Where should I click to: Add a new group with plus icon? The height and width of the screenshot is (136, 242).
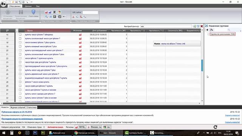tap(207, 30)
